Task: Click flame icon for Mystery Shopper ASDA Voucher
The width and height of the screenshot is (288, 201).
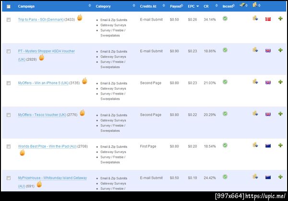Action: tap(42, 58)
